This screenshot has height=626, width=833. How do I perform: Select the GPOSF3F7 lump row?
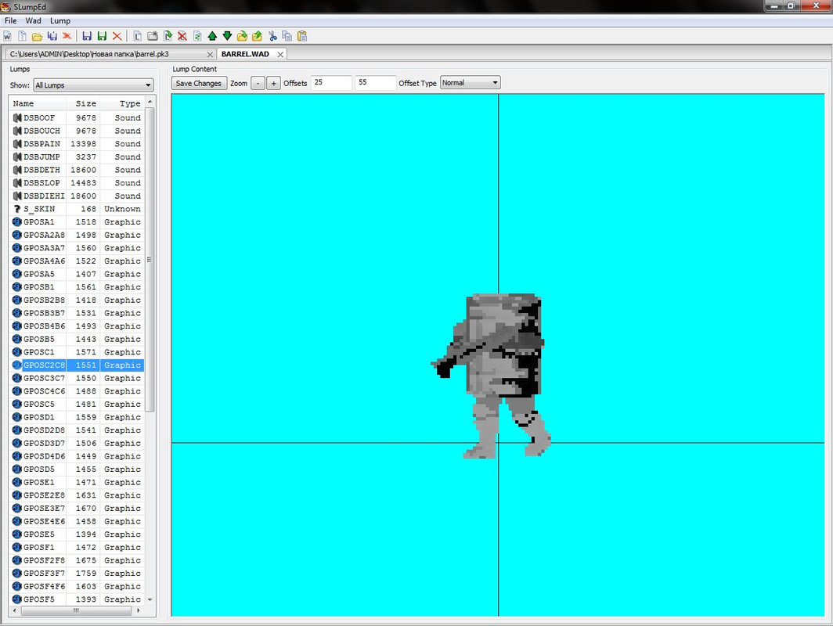pyautogui.click(x=77, y=573)
